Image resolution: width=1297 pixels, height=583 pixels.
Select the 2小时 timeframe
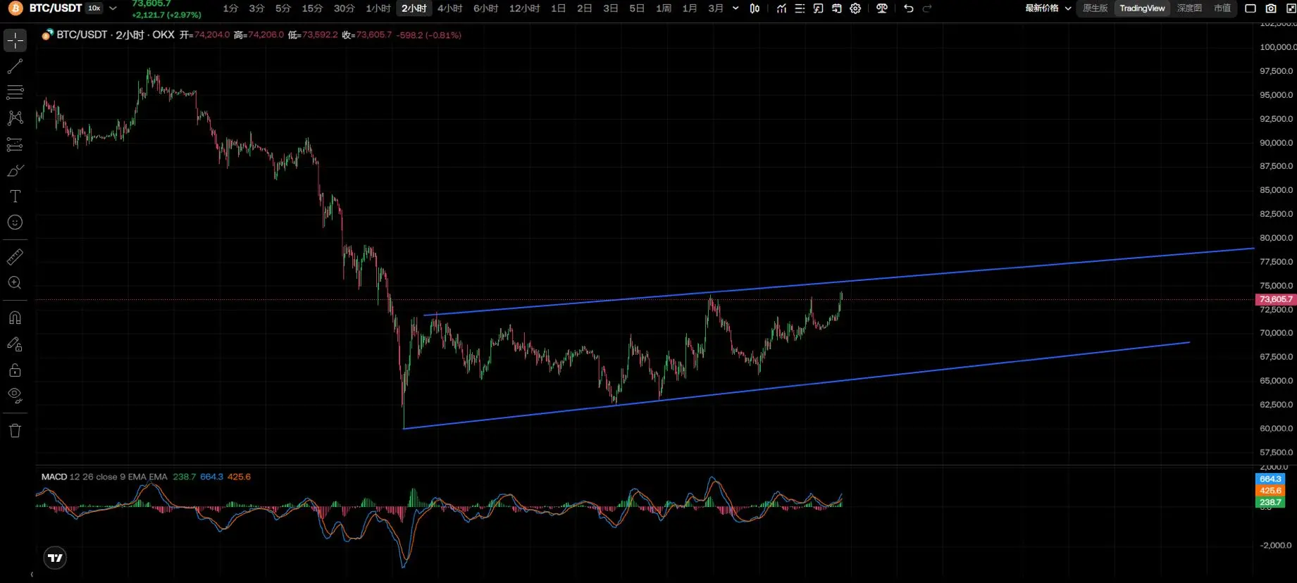coord(414,8)
